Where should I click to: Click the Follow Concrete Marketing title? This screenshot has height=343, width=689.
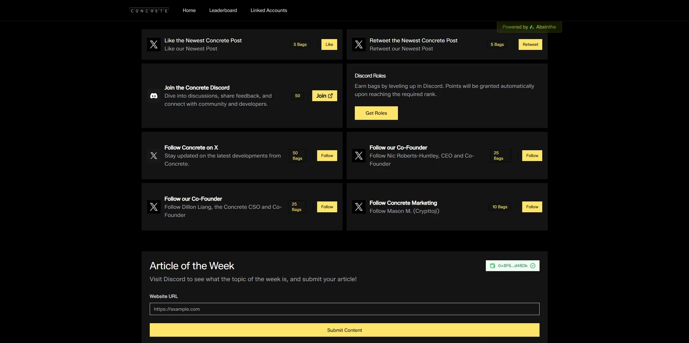click(x=403, y=203)
